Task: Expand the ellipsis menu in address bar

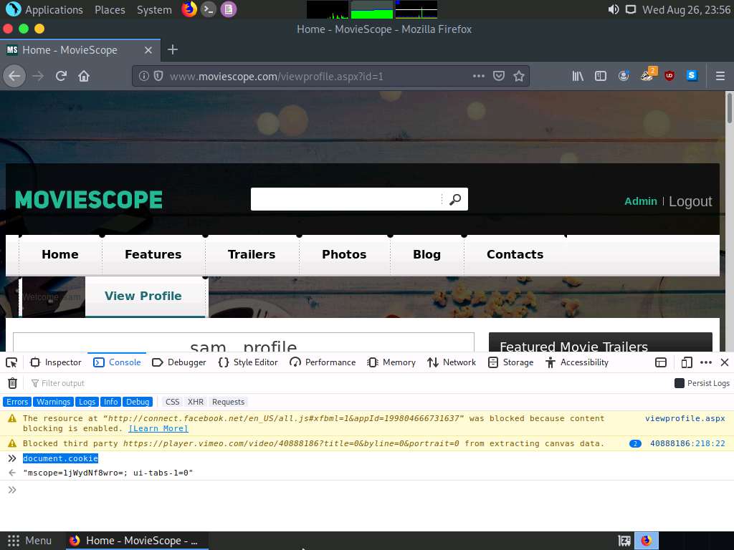Action: (479, 76)
